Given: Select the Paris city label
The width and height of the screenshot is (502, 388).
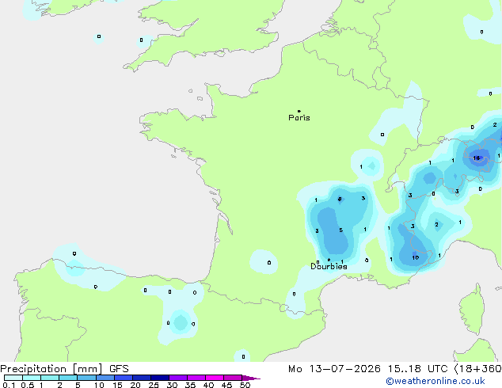Looking at the screenshot, I should pos(299,118).
